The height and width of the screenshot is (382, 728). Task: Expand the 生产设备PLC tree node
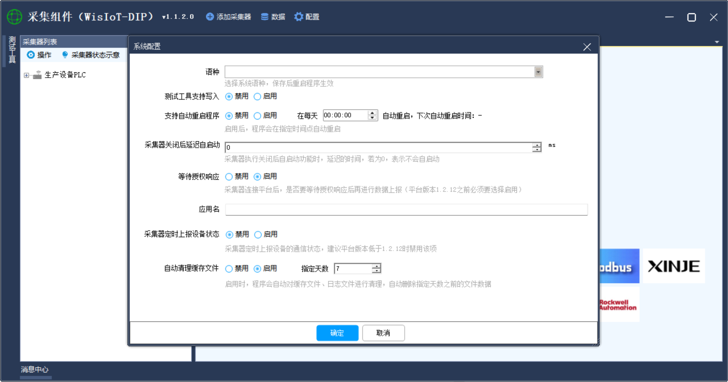click(26, 75)
